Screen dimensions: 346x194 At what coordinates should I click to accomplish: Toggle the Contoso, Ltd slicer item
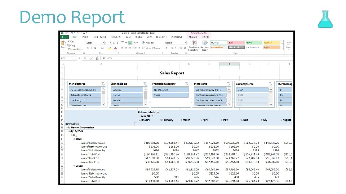click(x=85, y=100)
